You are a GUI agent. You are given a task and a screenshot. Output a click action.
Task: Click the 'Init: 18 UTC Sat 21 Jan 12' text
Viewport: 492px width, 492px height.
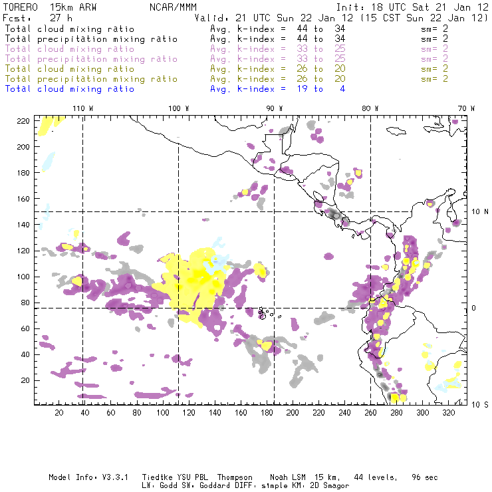pos(412,7)
